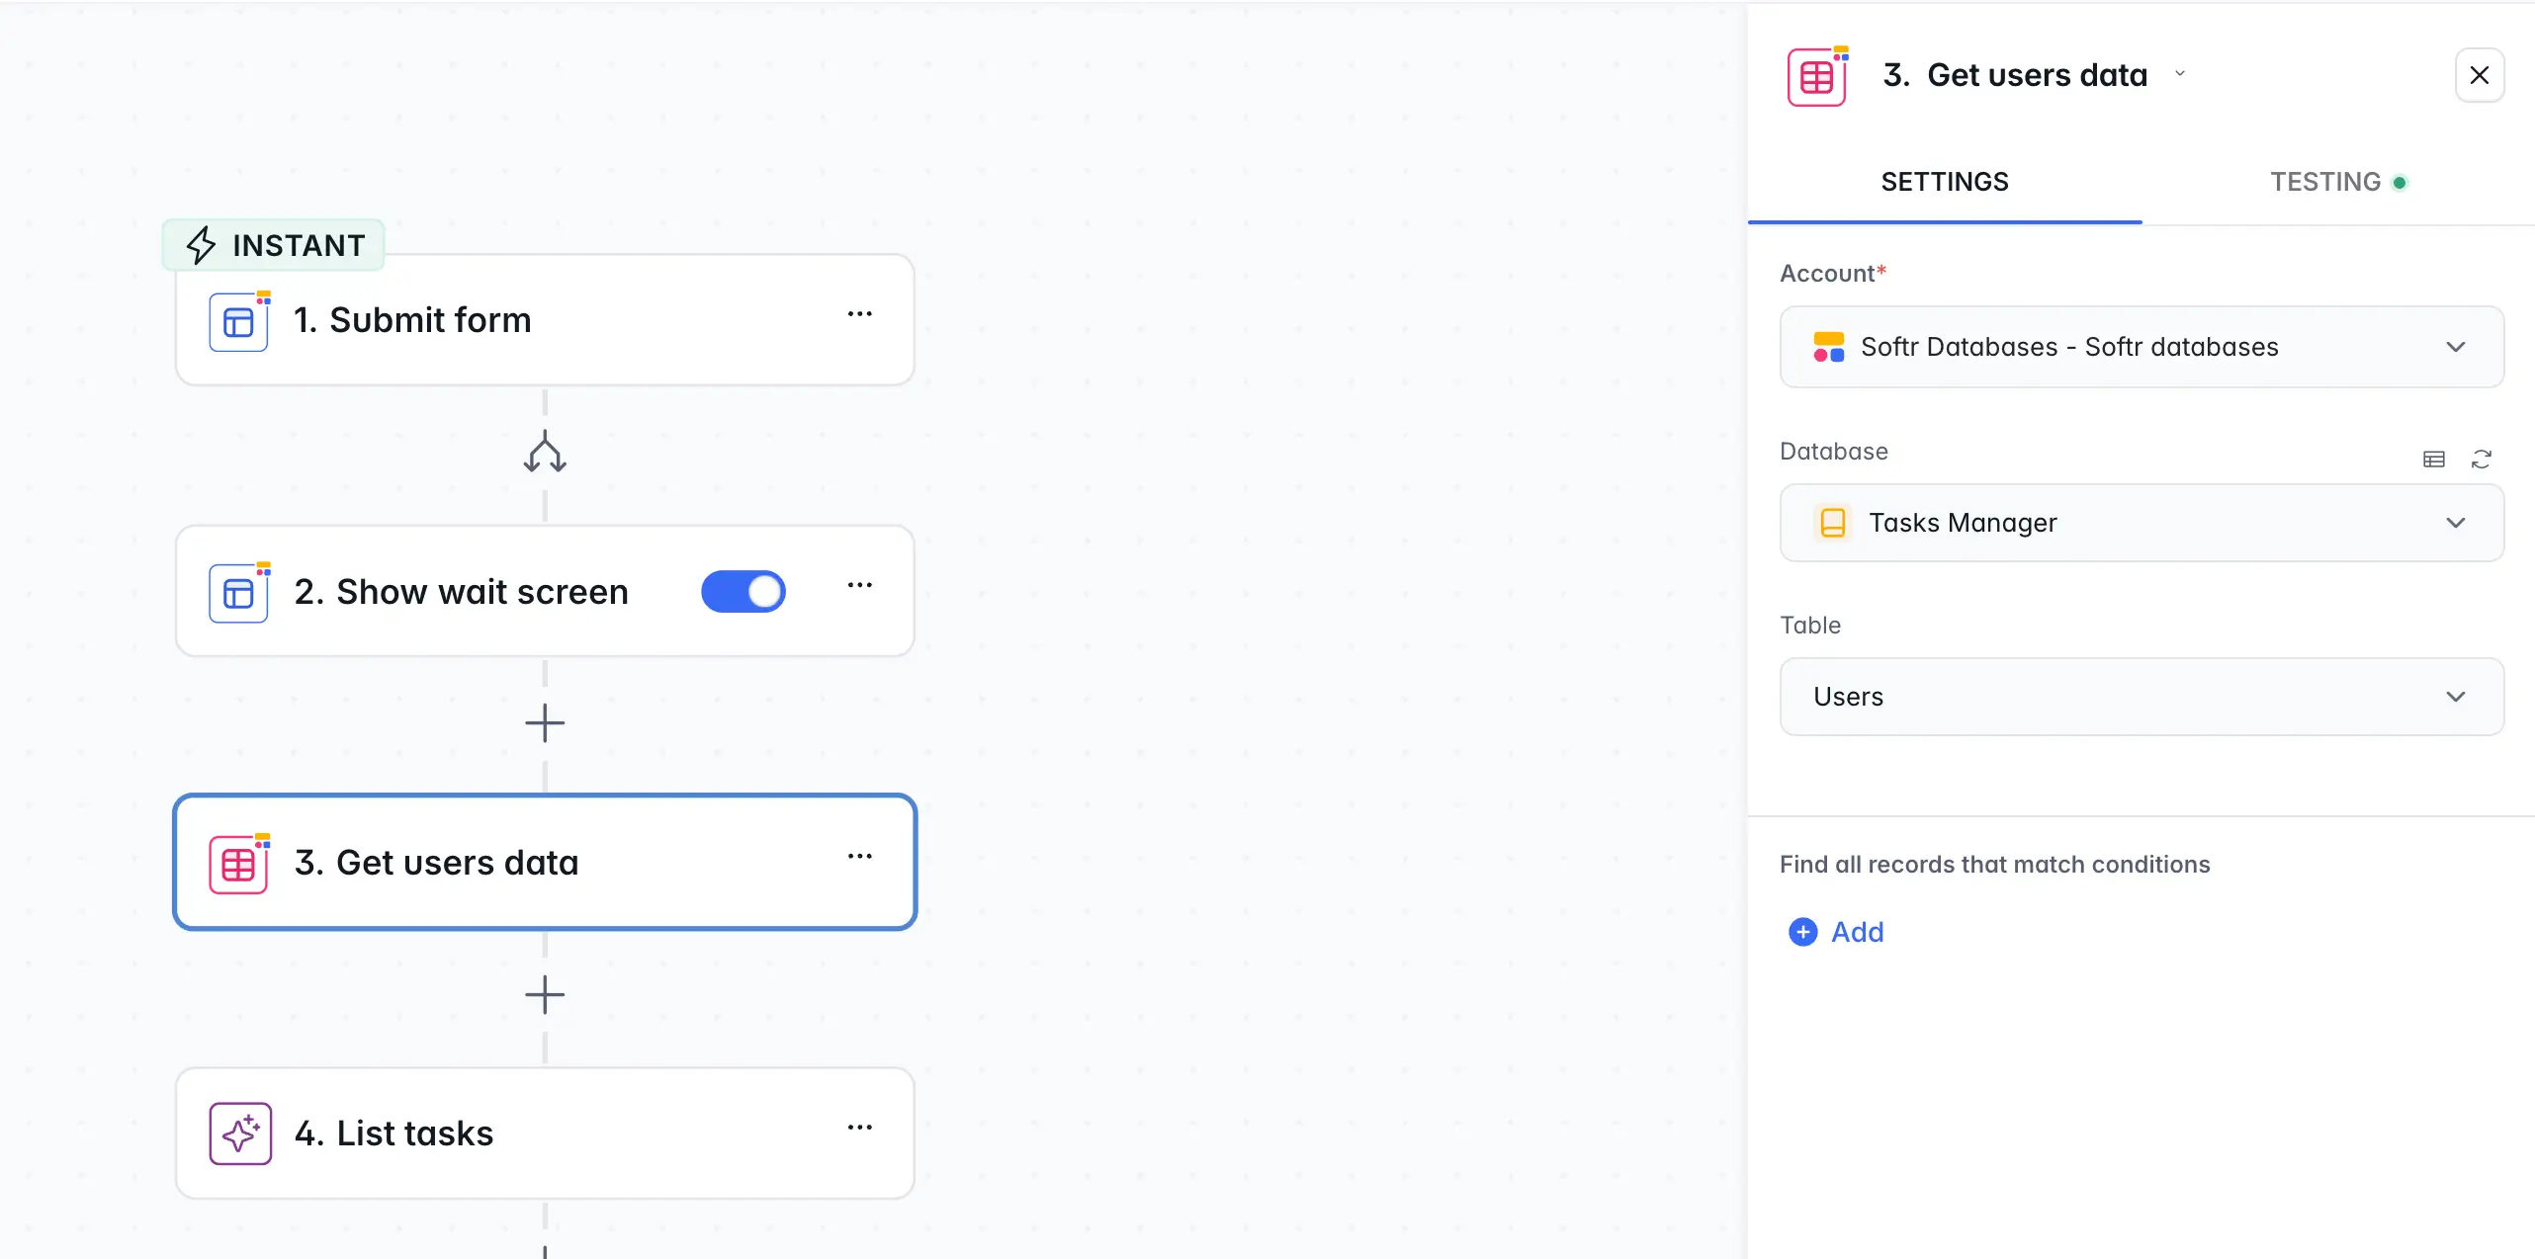2535x1259 pixels.
Task: Open options menu for Submit form step
Action: pyautogui.click(x=860, y=314)
